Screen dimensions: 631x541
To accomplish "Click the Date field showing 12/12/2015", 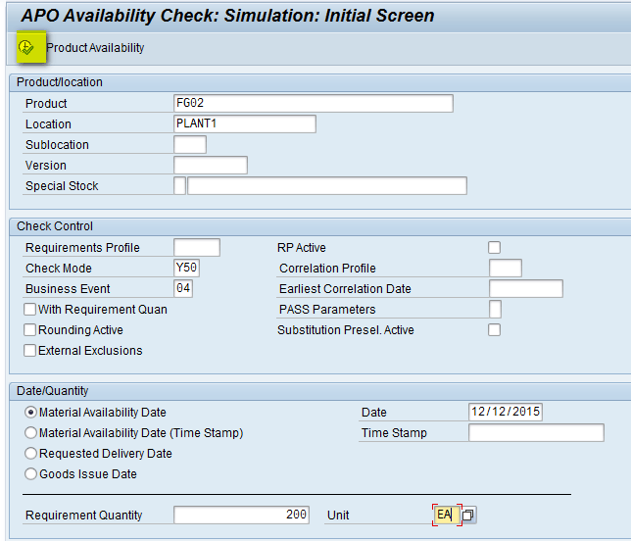I will coord(506,412).
